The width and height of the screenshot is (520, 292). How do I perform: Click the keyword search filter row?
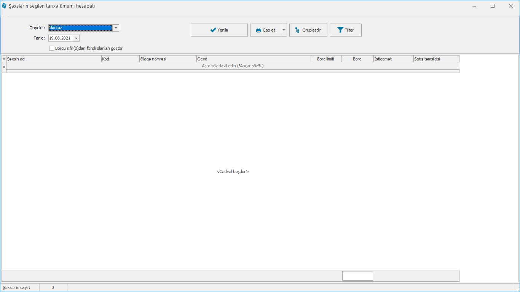click(233, 66)
